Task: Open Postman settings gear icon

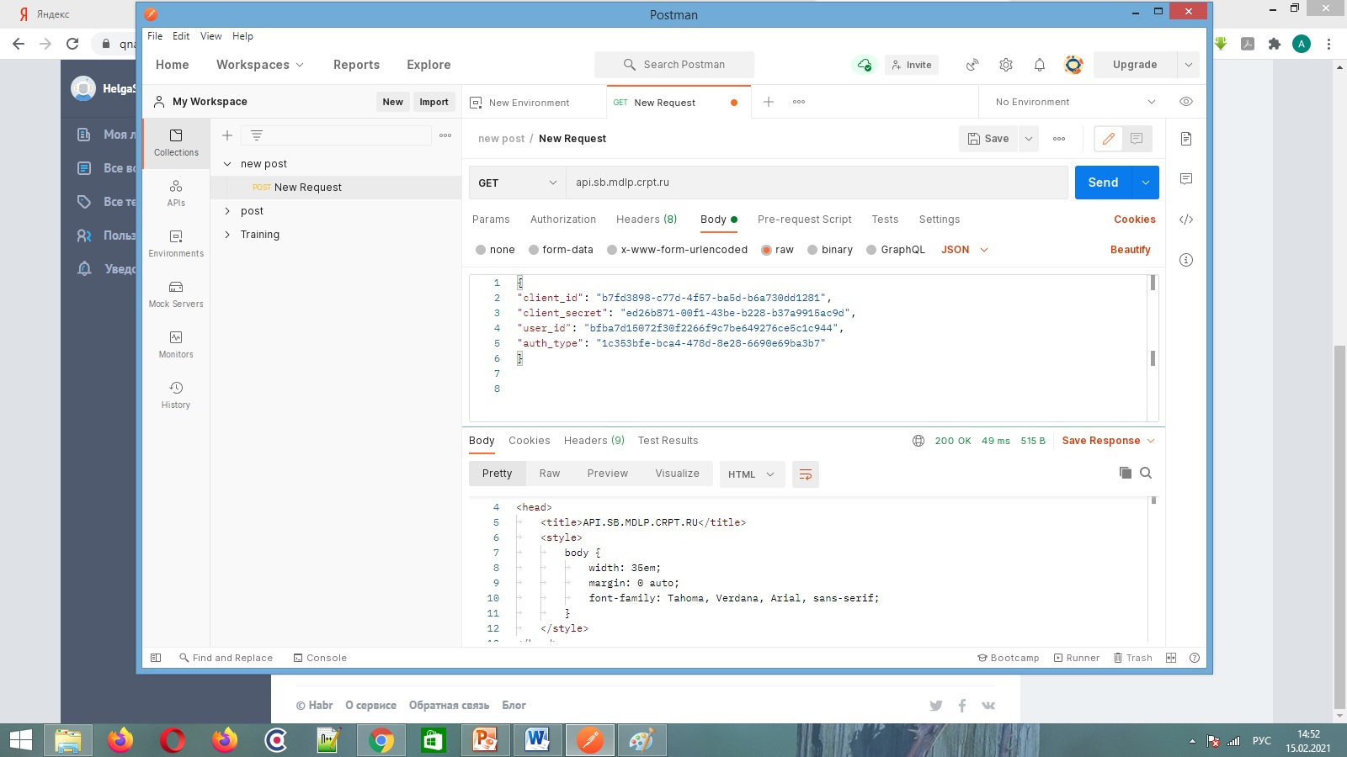Action: (1006, 65)
